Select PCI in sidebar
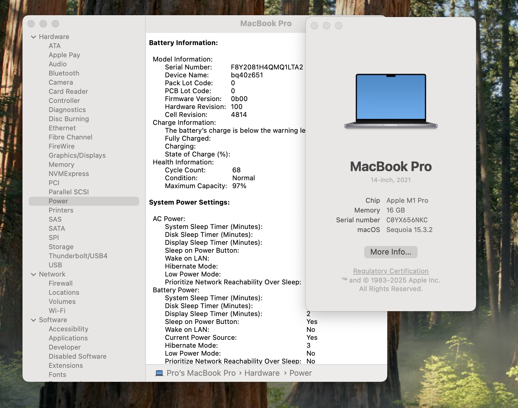 click(x=54, y=183)
